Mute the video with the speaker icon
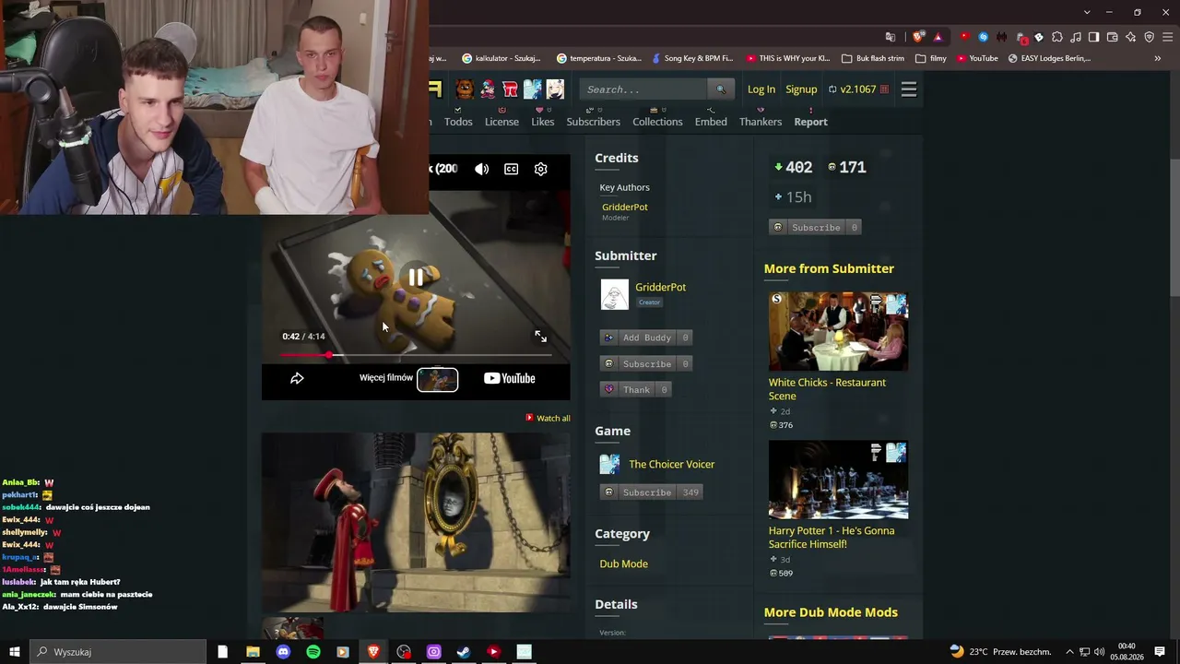The image size is (1180, 664). pyautogui.click(x=482, y=169)
